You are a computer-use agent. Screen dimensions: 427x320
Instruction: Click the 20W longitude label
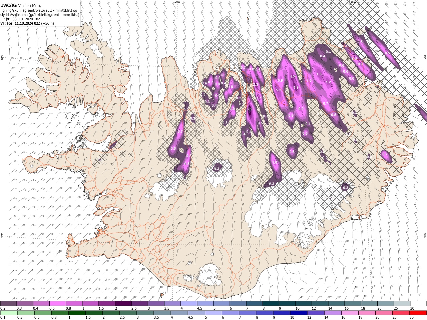coord(177,2)
